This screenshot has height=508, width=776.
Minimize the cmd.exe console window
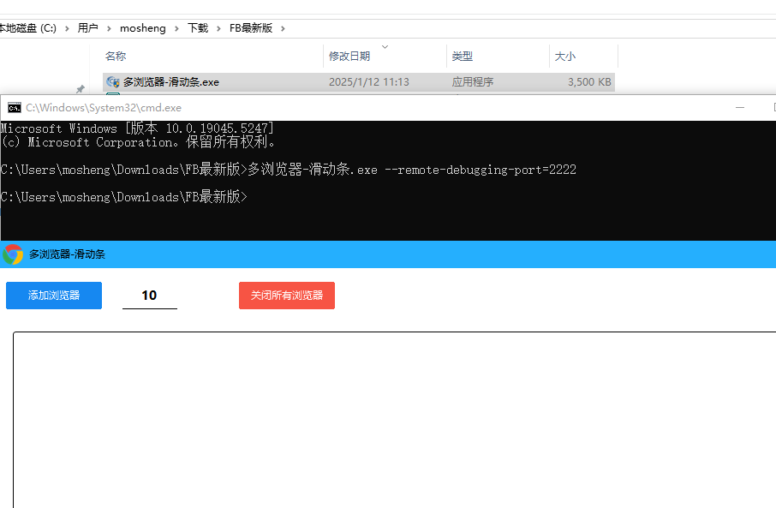point(739,108)
